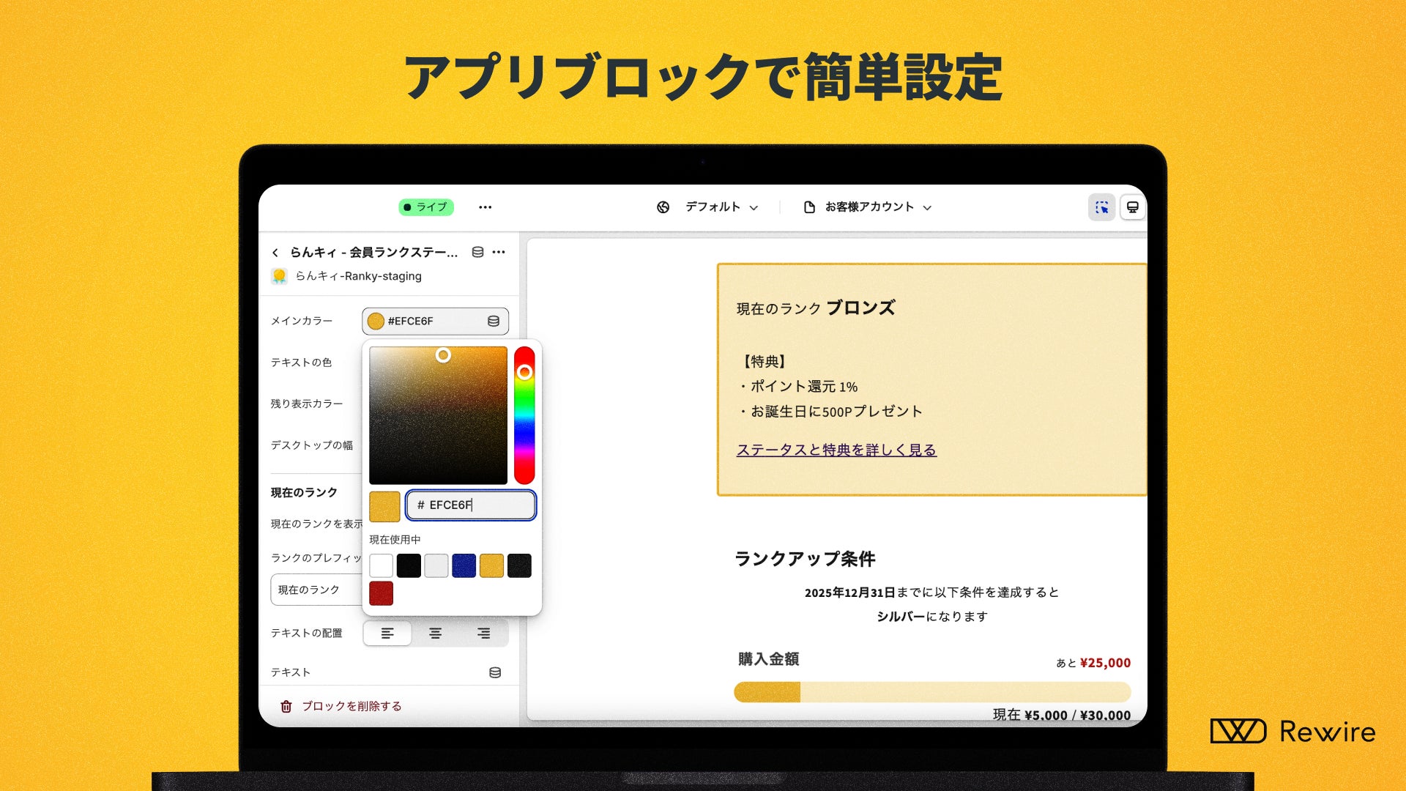Click the back chevron beside らんキィ title

(275, 253)
